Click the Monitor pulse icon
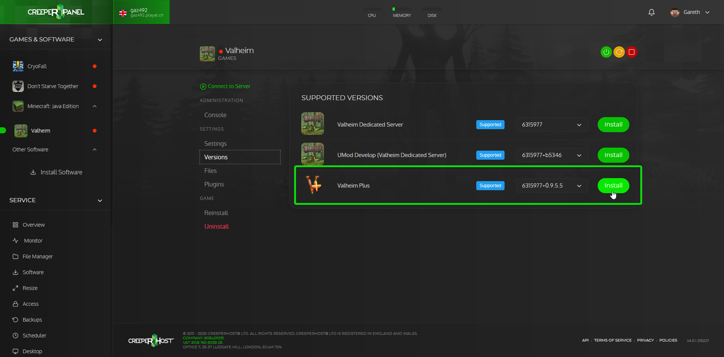Image resolution: width=724 pixels, height=357 pixels. tap(15, 241)
